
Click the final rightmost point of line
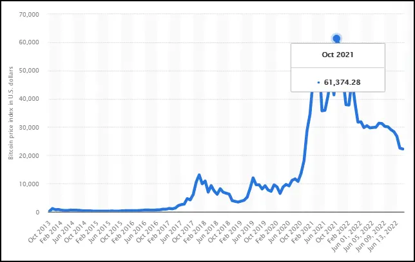coord(403,149)
